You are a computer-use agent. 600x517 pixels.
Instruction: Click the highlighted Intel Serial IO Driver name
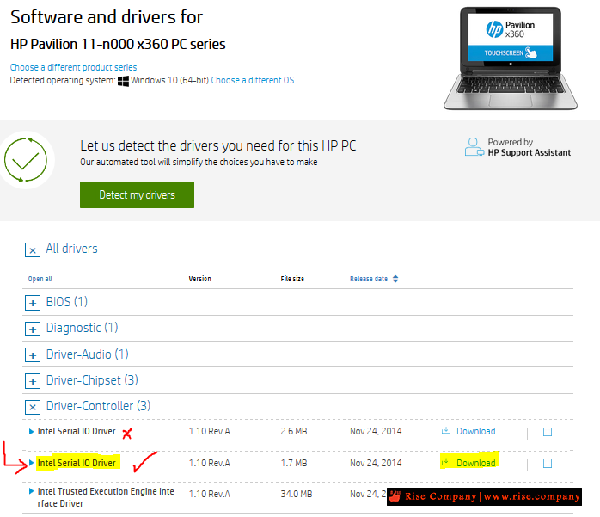coord(77,463)
